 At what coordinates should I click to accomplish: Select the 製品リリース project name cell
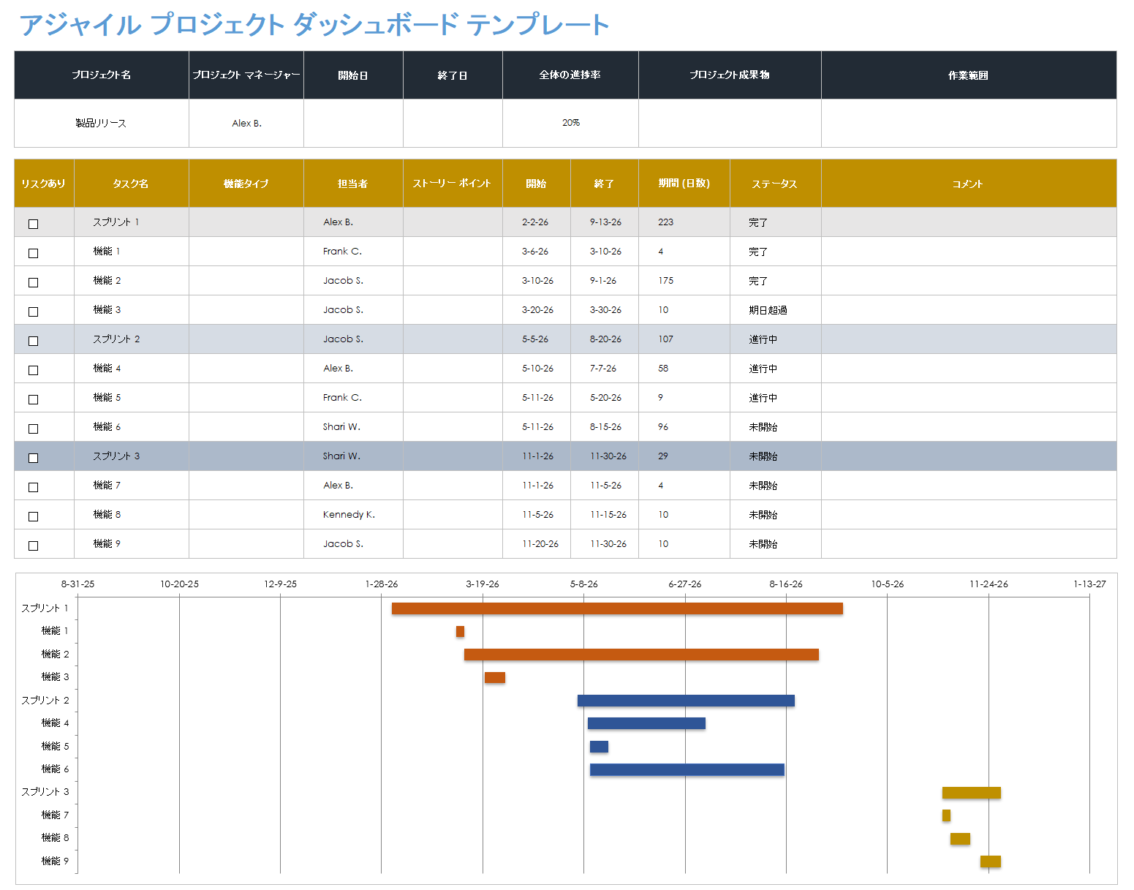tap(102, 123)
